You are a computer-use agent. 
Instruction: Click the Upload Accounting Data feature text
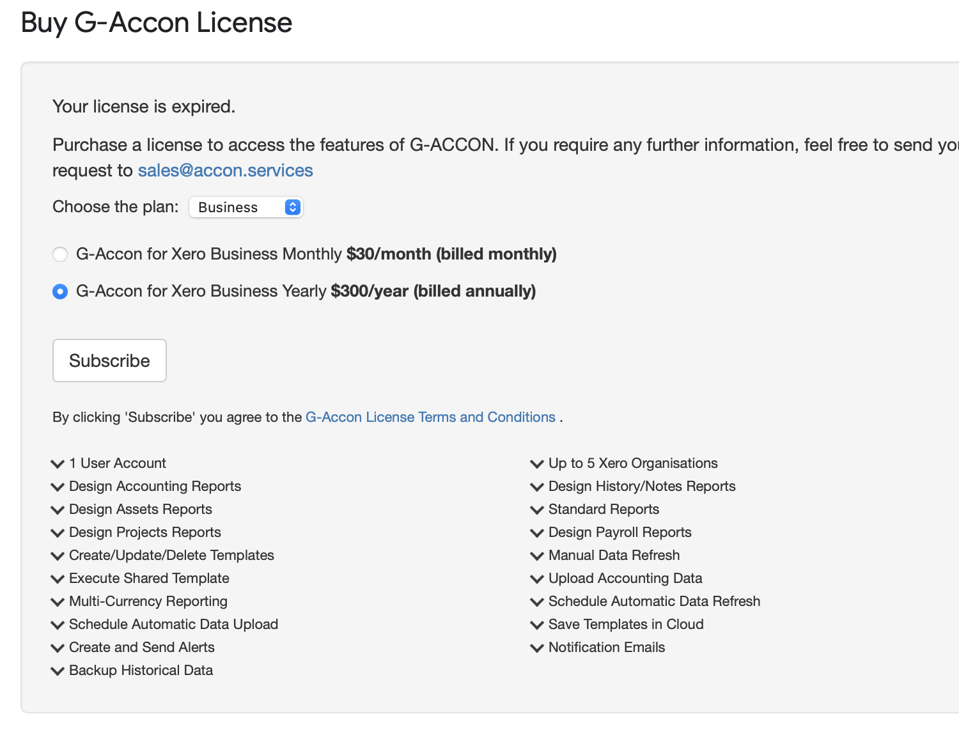[x=625, y=578]
